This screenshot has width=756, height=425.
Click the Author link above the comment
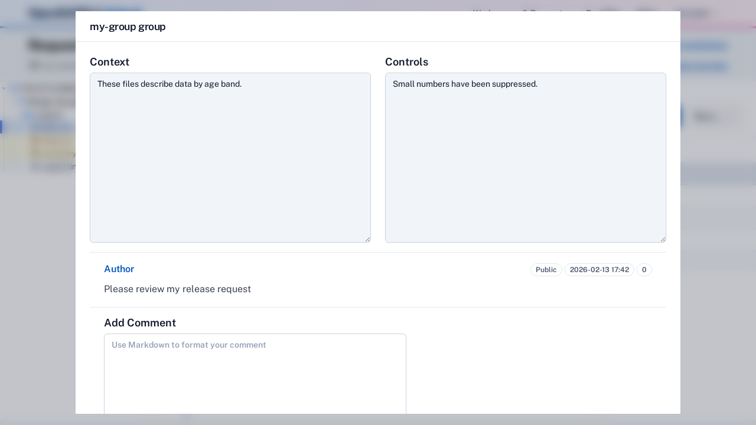point(119,269)
